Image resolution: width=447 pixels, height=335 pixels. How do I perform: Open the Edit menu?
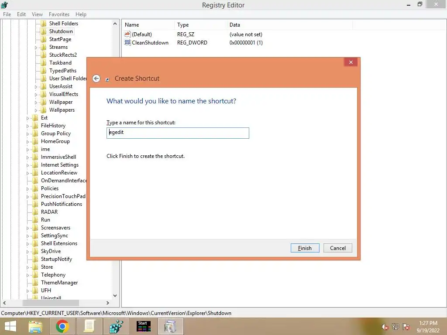tap(21, 14)
